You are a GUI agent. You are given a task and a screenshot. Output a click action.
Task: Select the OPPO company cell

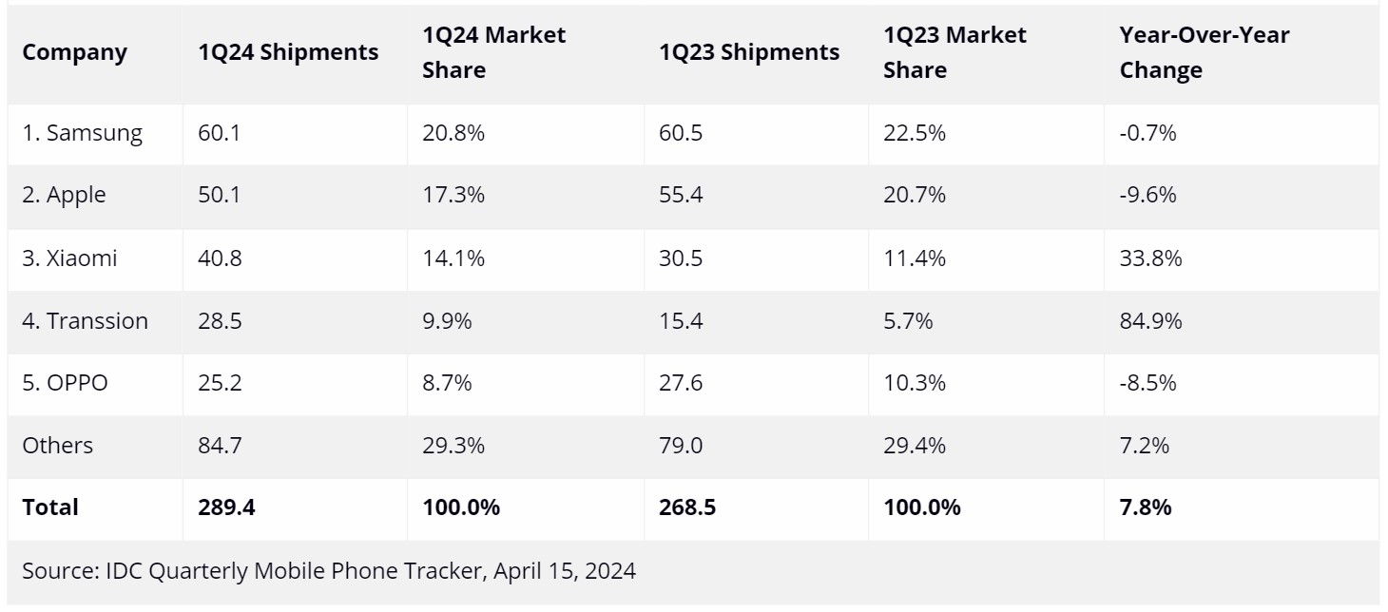(x=66, y=383)
